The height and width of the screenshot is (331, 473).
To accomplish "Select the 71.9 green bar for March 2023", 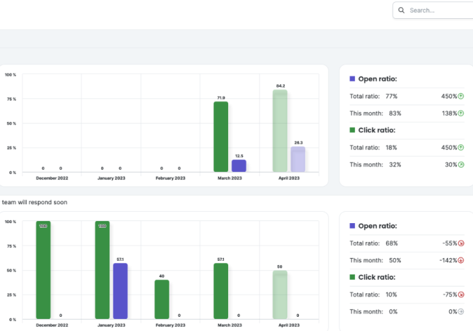I will (x=221, y=137).
